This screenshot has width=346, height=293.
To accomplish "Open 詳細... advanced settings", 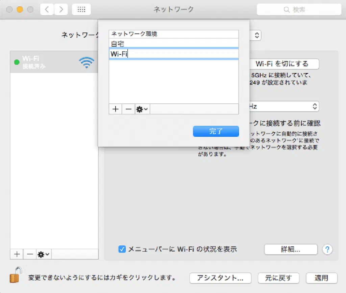I will point(291,249).
